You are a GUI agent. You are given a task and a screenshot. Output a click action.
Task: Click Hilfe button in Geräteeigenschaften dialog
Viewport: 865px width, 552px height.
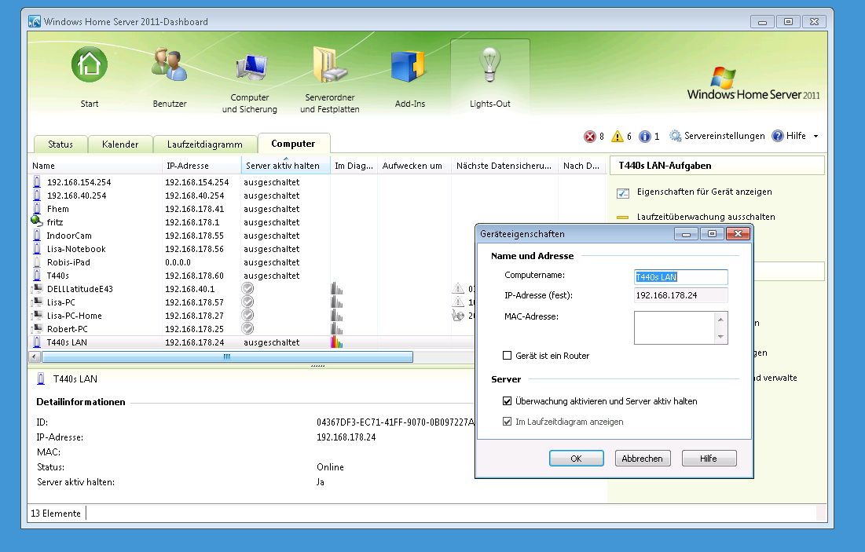(709, 459)
